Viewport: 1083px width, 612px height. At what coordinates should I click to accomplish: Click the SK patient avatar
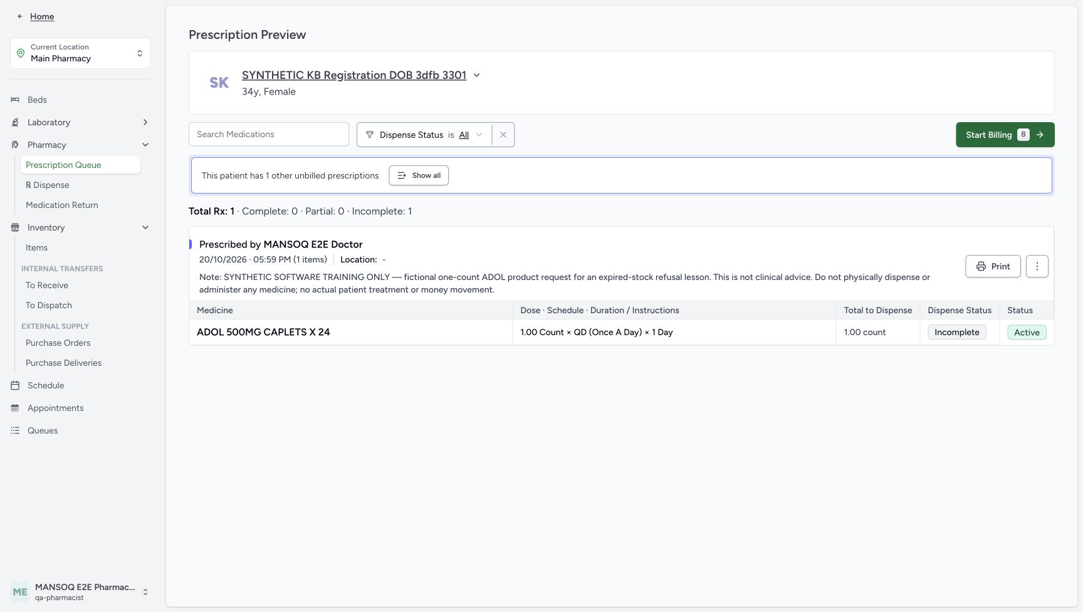pos(219,83)
